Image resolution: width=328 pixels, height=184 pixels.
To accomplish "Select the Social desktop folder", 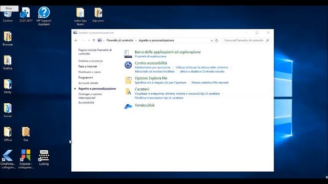I will [8, 110].
